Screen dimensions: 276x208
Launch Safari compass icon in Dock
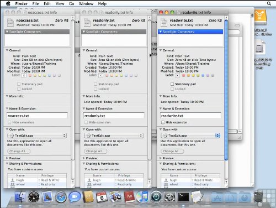(61, 197)
